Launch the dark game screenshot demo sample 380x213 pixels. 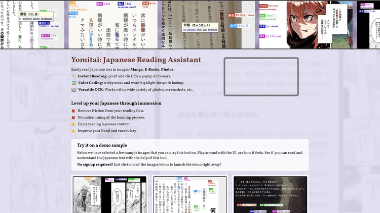tap(270, 195)
